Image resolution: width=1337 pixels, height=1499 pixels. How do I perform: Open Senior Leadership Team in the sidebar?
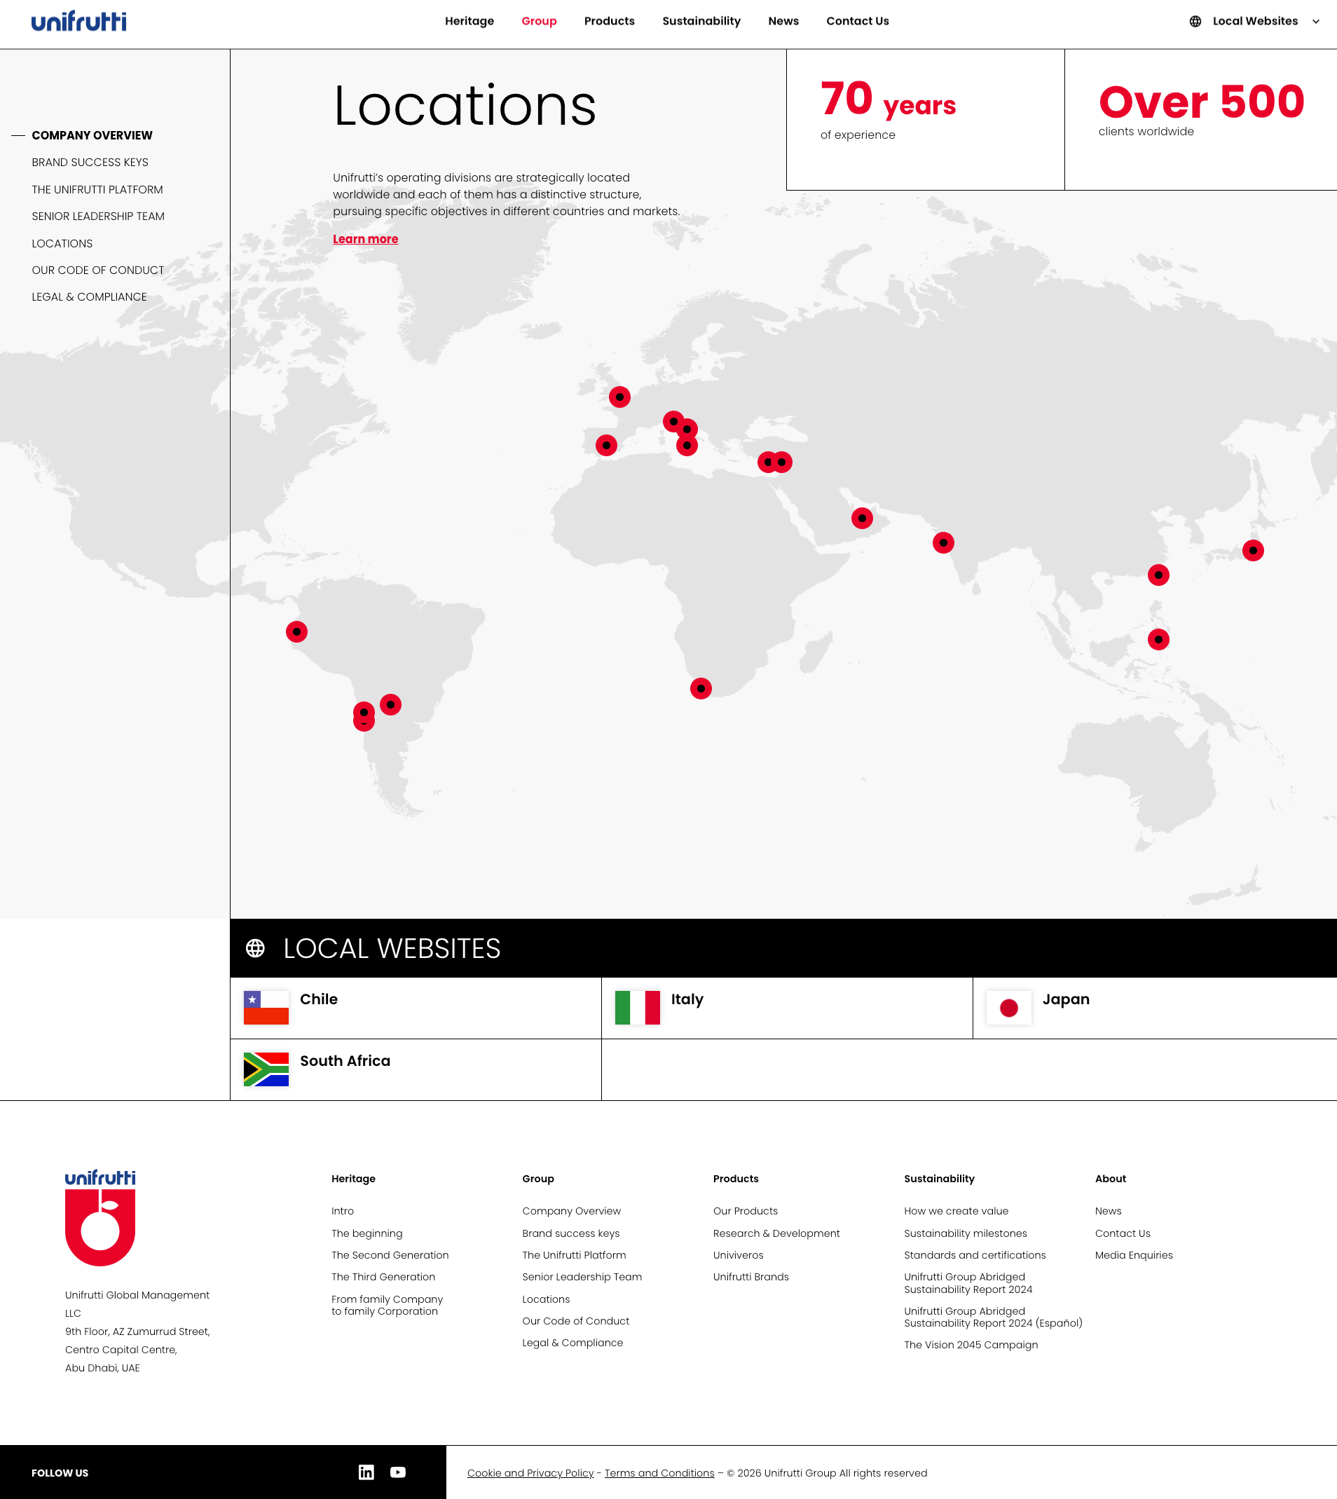click(97, 216)
